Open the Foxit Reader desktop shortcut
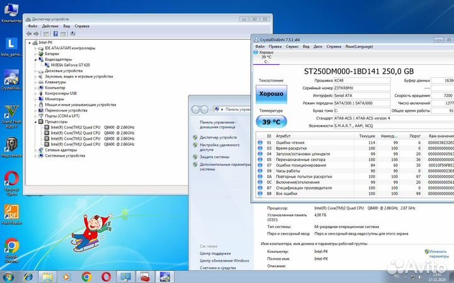The image size is (454, 283). [x=11, y=211]
